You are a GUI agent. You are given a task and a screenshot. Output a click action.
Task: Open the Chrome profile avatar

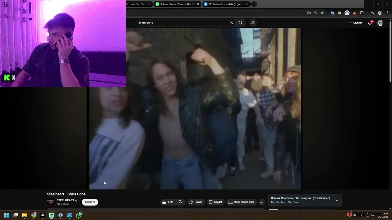380,13
